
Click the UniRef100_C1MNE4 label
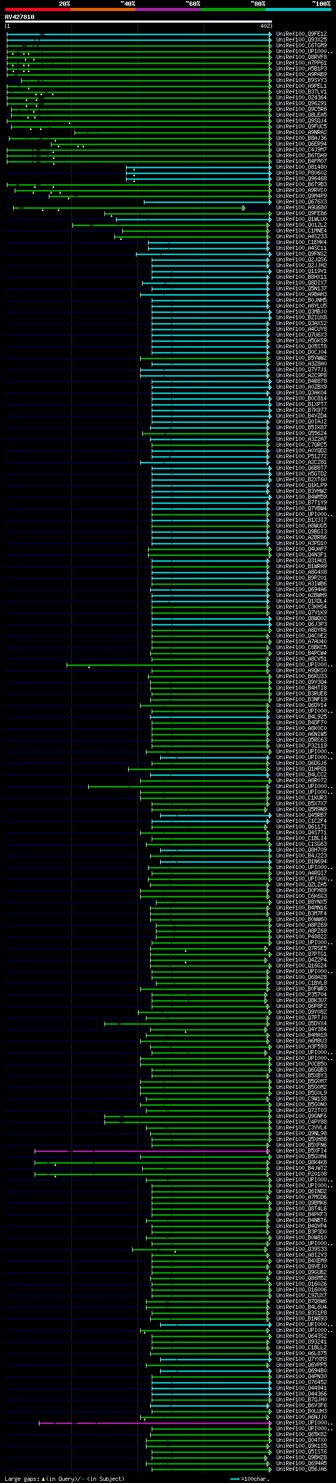[x=301, y=231]
